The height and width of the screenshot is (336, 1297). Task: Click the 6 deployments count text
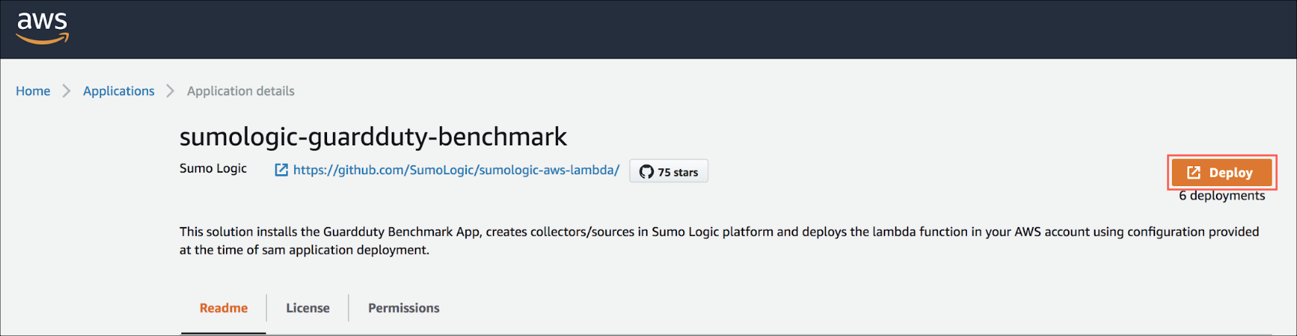tap(1221, 196)
